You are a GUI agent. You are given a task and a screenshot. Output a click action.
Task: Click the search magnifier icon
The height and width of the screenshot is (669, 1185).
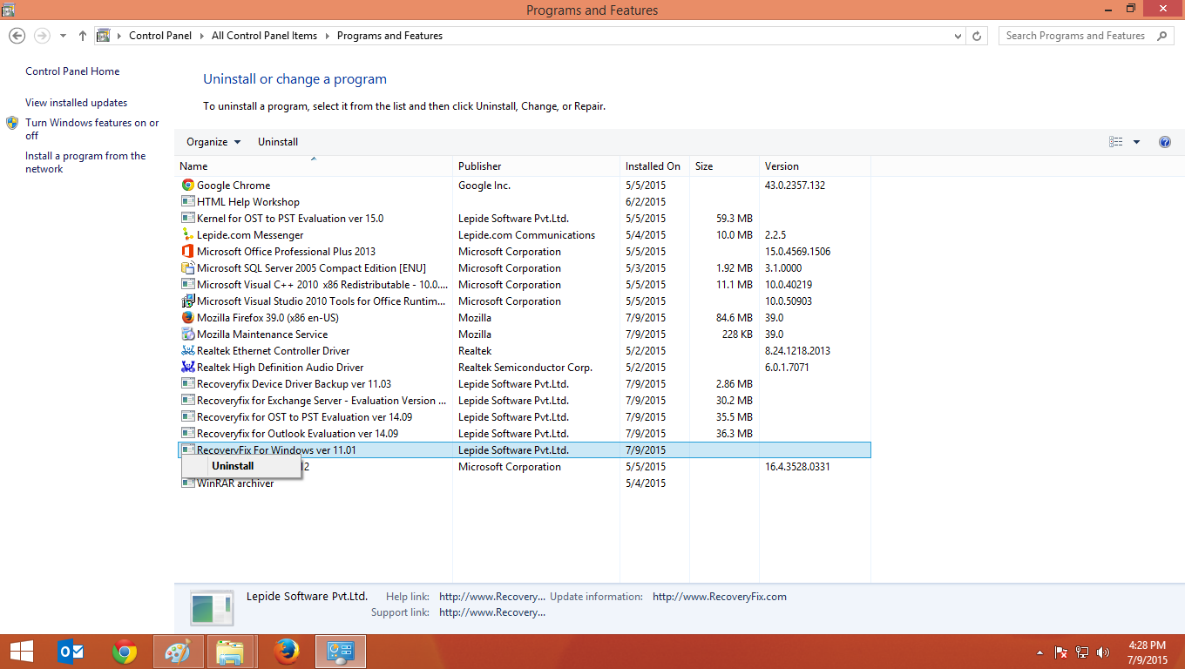pos(1161,36)
